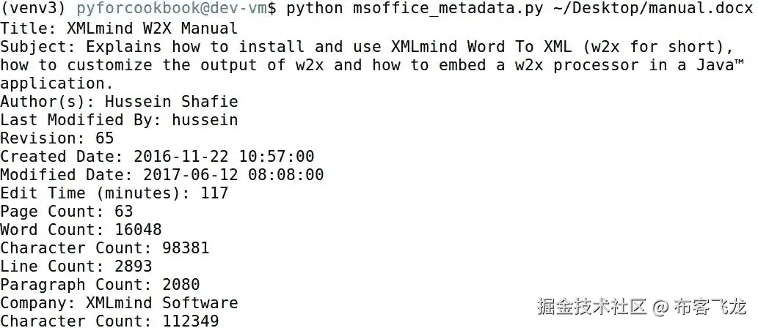Click the Character Count 112349 line
Viewport: 758px width, 328px height.
coord(109,321)
